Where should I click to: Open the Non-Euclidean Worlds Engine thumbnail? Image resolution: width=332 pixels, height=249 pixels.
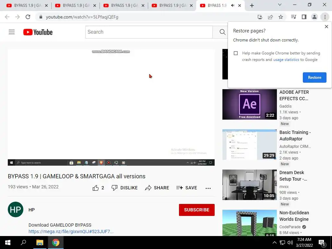tap(249, 223)
